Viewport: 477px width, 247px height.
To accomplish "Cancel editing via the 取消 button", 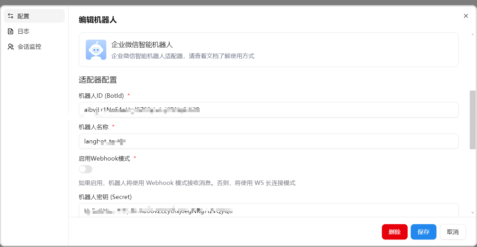I will [453, 232].
